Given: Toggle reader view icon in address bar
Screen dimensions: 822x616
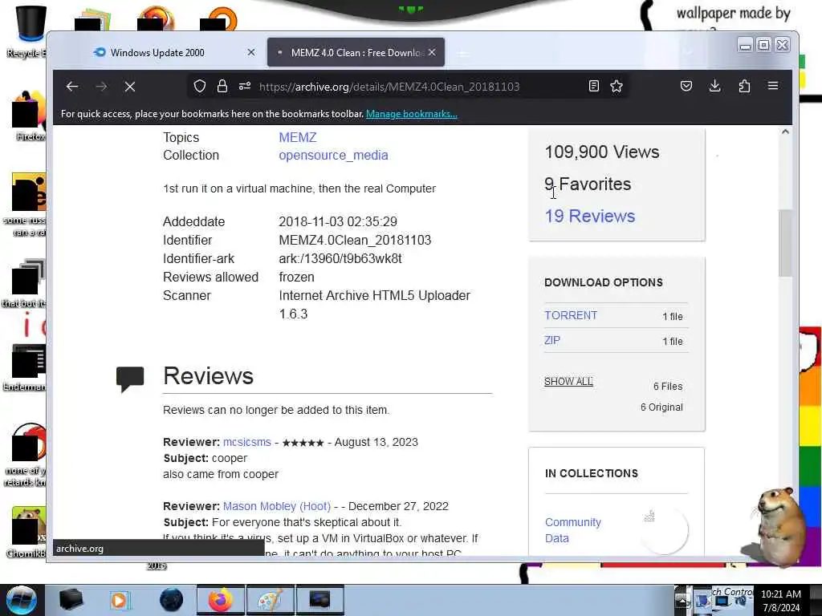Looking at the screenshot, I should [593, 86].
